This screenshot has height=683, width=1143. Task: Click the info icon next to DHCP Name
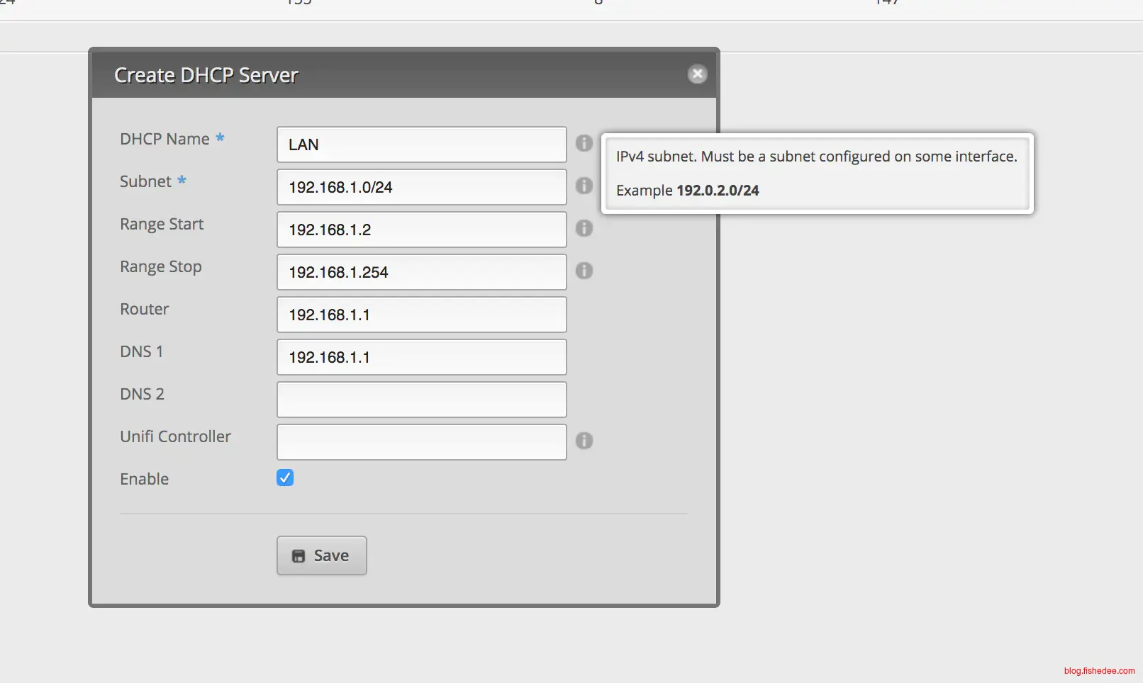point(584,143)
